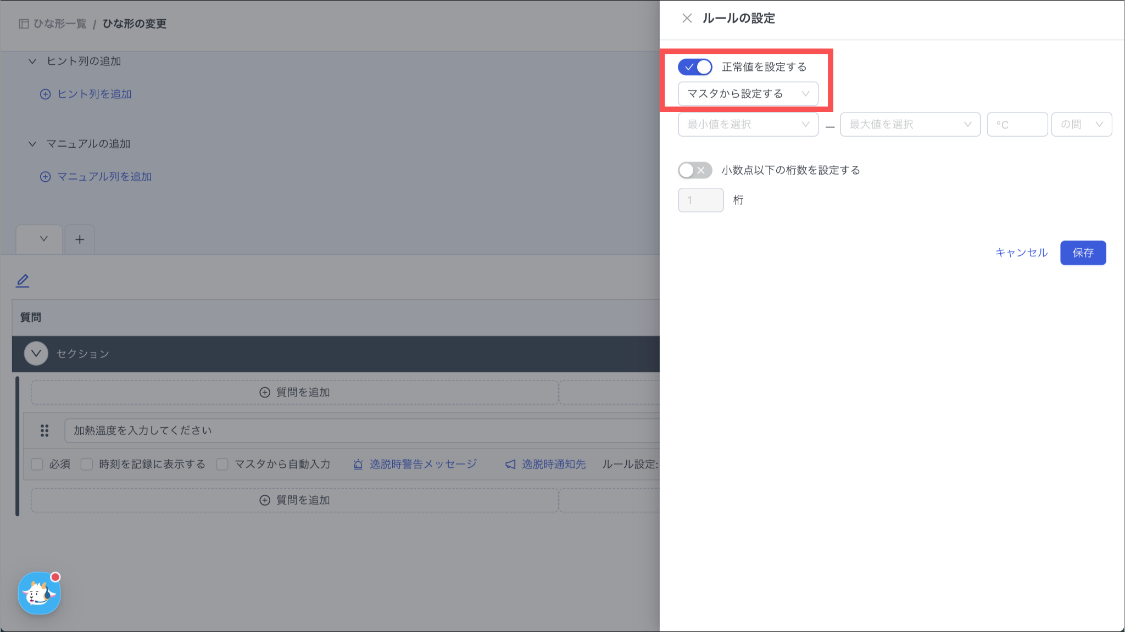Enable 小数点以下の桁数を設定する switch
Screen dimensions: 1125x632
click(695, 170)
